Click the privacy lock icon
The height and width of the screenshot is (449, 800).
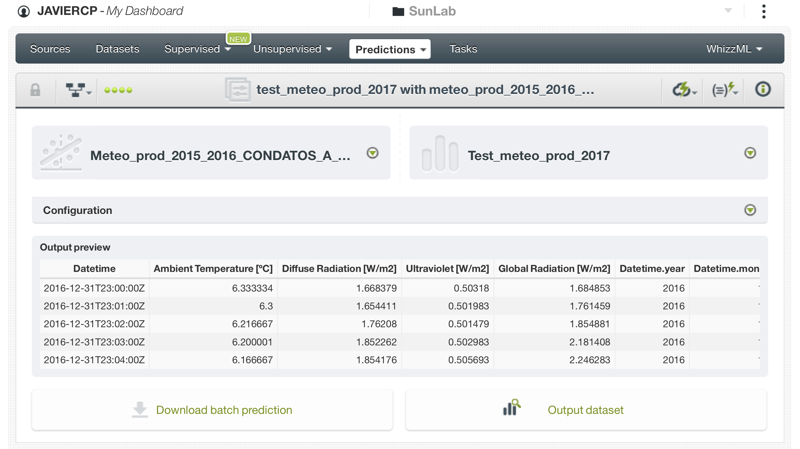click(x=35, y=90)
